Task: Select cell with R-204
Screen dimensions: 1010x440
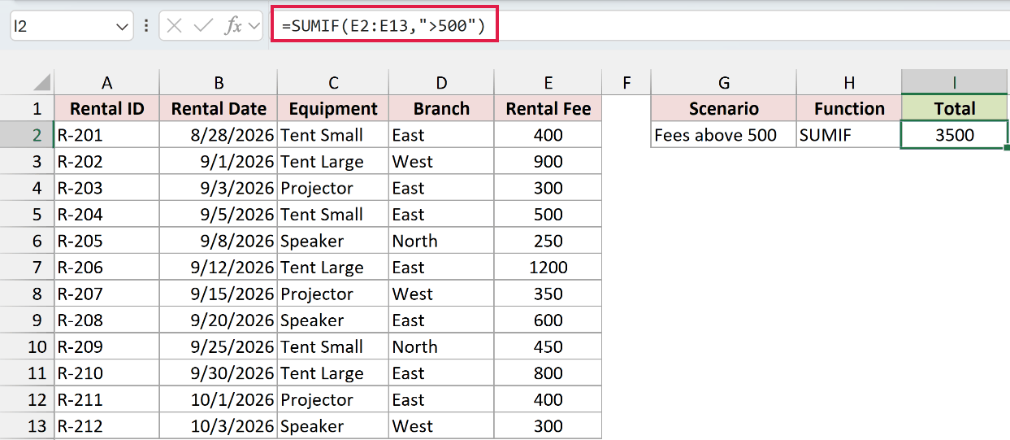Action: [x=106, y=215]
